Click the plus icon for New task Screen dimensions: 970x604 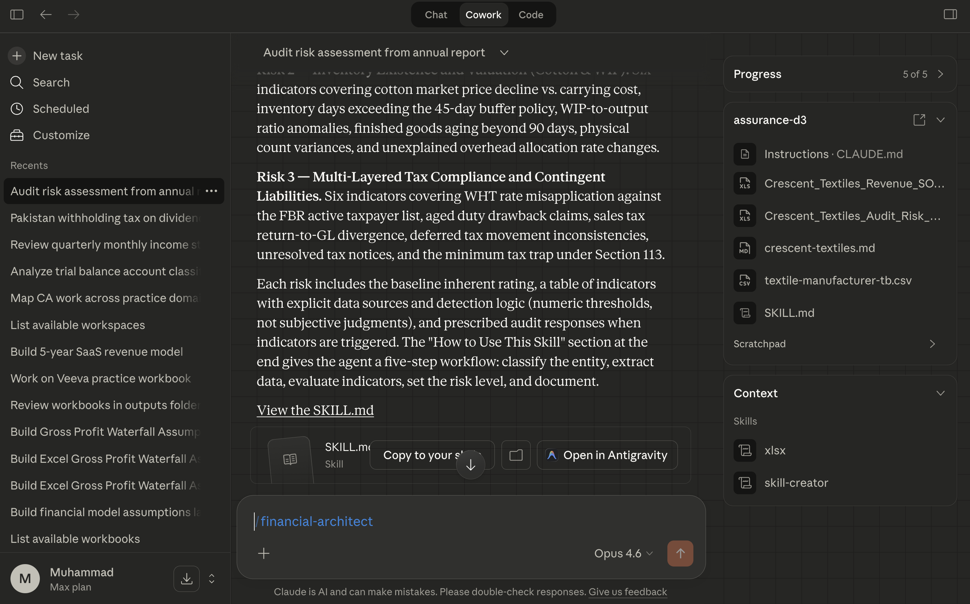(x=17, y=56)
